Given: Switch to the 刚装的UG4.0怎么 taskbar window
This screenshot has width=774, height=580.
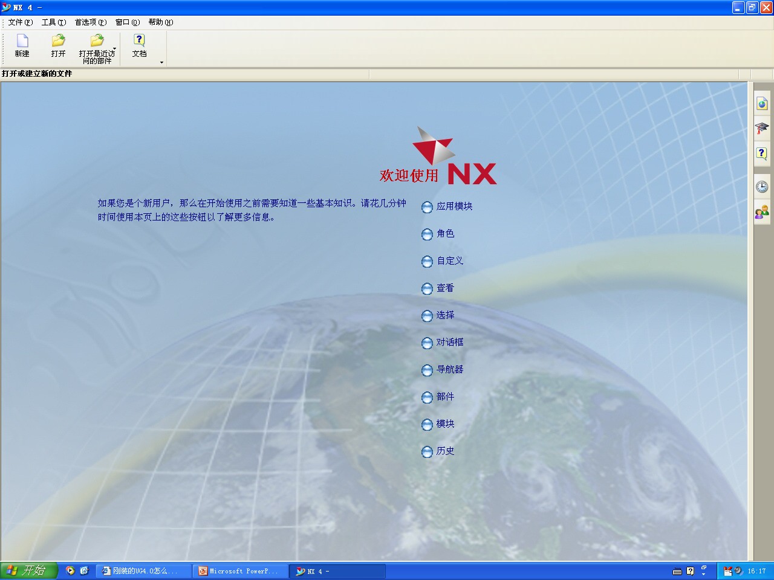Looking at the screenshot, I should point(144,571).
